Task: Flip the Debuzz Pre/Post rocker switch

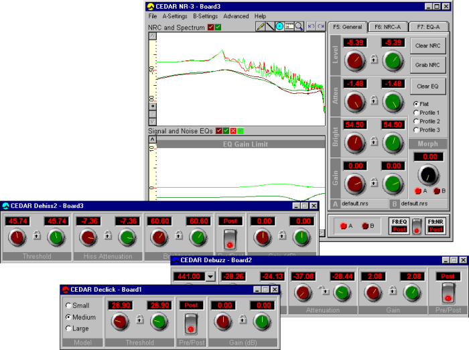Action: [448, 293]
